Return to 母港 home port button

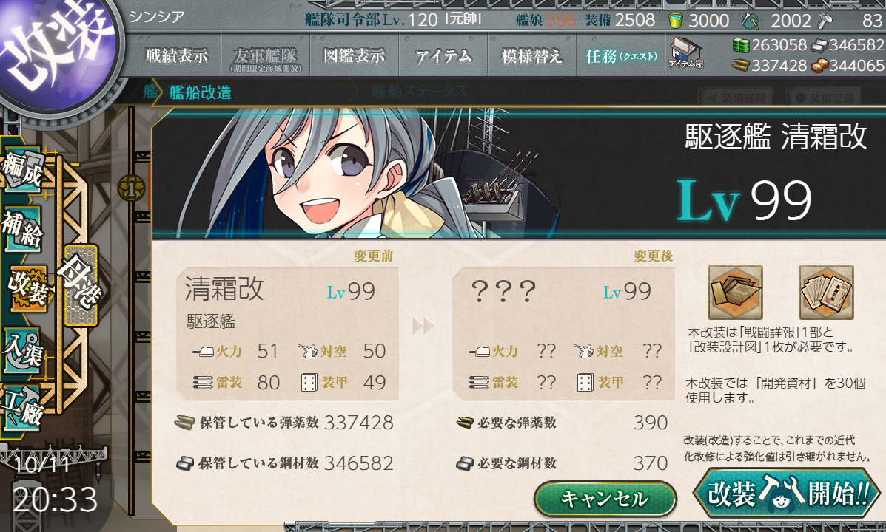(81, 285)
